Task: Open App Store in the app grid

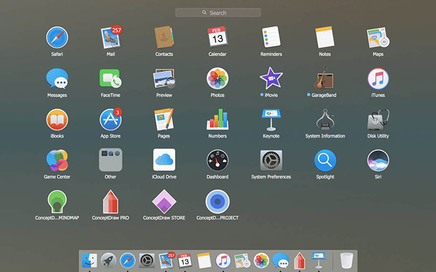Action: [x=110, y=120]
